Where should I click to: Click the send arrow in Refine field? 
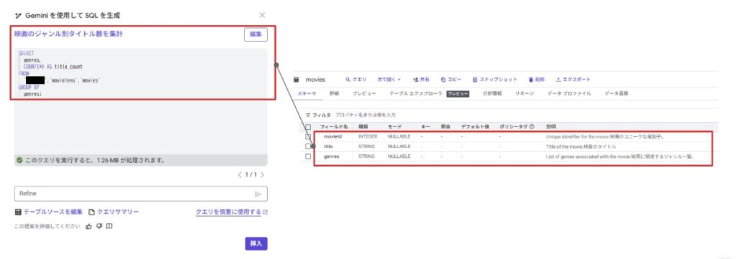click(x=258, y=194)
